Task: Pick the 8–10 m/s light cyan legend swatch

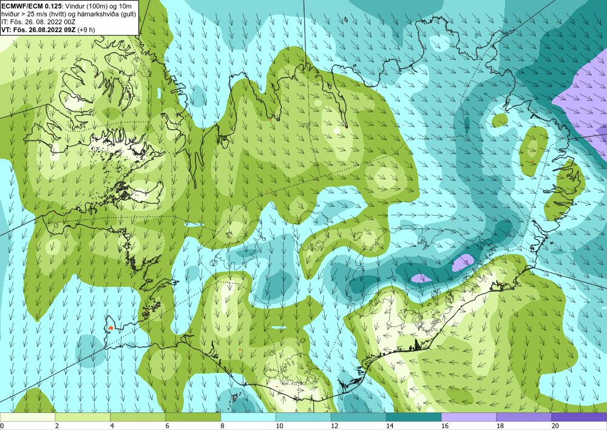Action: (x=248, y=417)
